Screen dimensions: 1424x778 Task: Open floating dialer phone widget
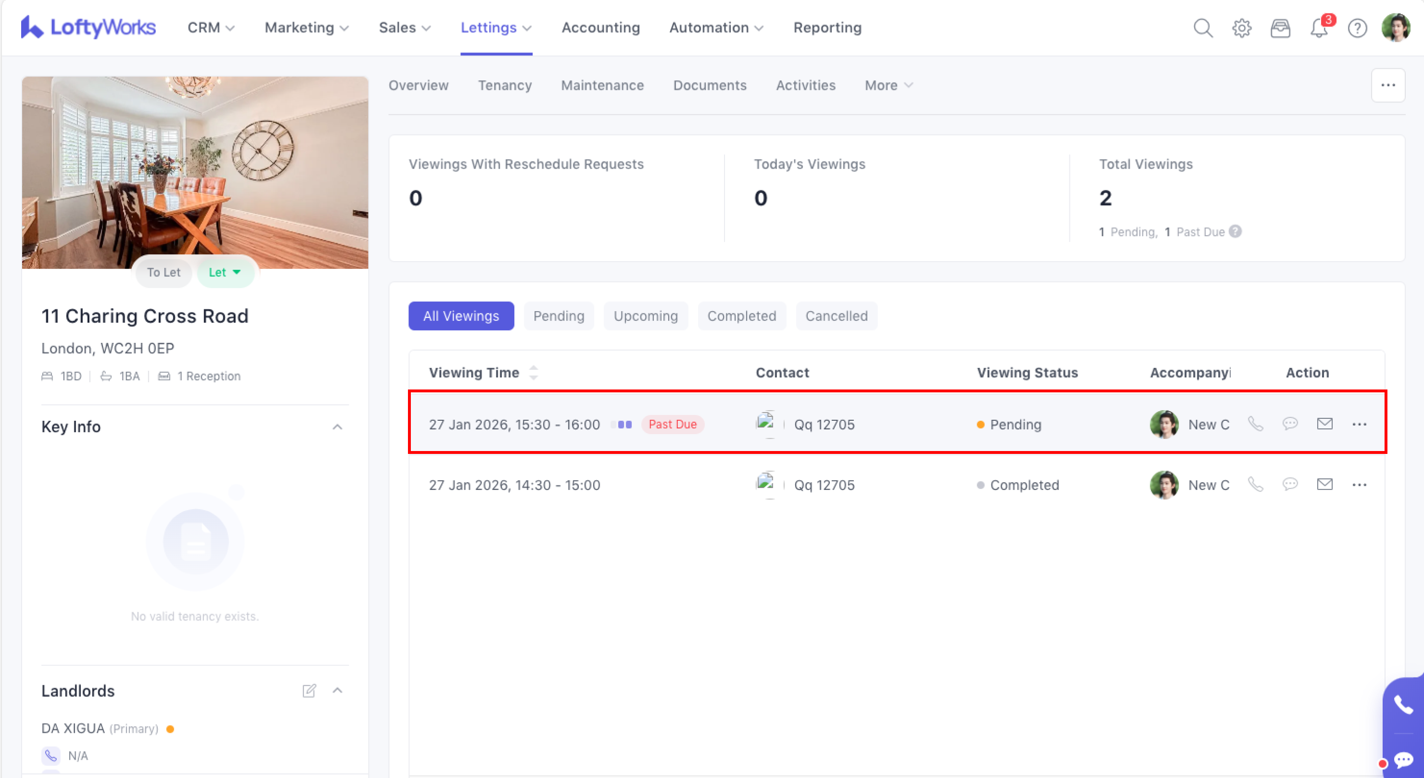(x=1403, y=704)
